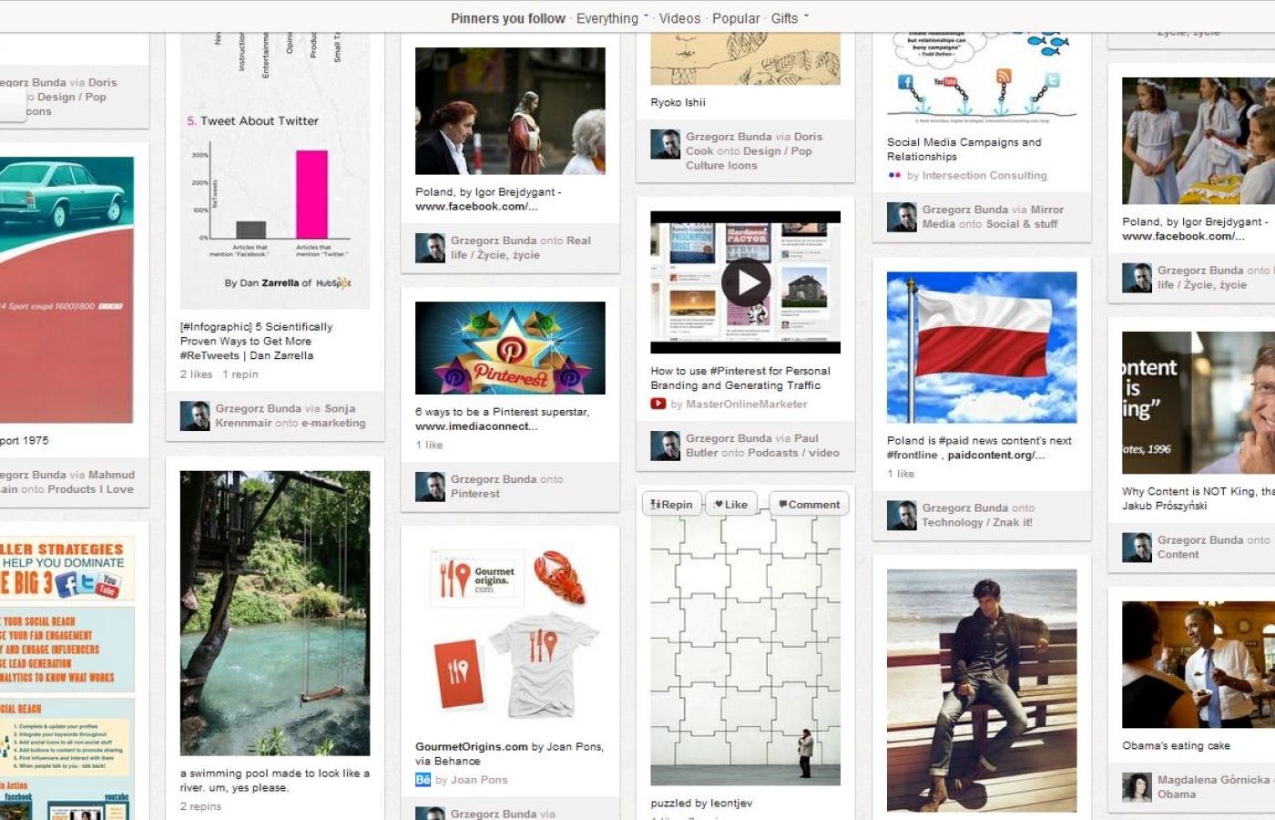
Task: Open the Poland flag pin image
Action: point(982,347)
